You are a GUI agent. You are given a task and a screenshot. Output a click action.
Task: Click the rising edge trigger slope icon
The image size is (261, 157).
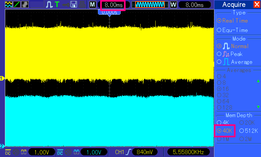coord(129,152)
